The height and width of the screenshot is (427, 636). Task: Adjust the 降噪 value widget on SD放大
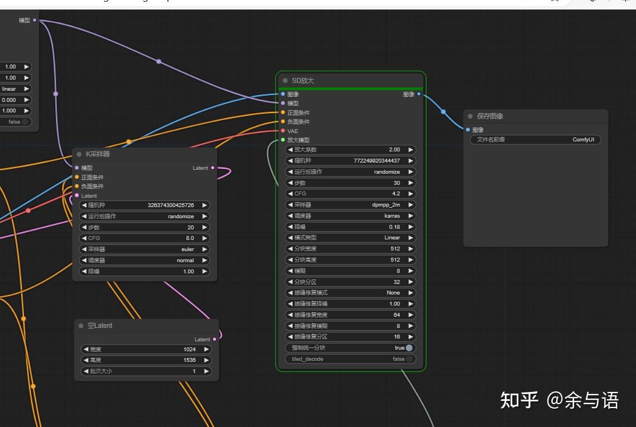pos(350,227)
